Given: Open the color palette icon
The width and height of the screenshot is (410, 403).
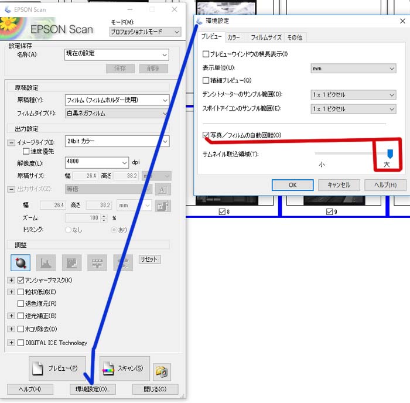Looking at the screenshot, I should 123,262.
